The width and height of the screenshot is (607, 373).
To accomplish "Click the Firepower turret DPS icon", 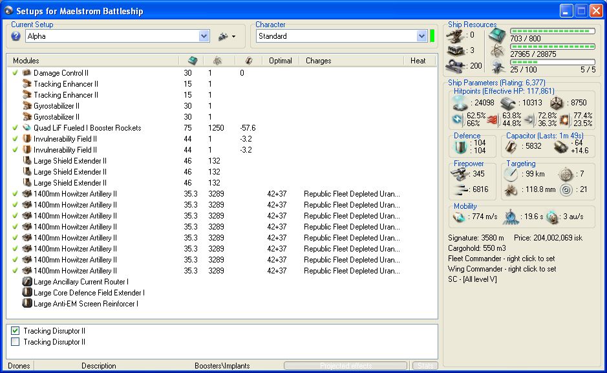I will 460,174.
